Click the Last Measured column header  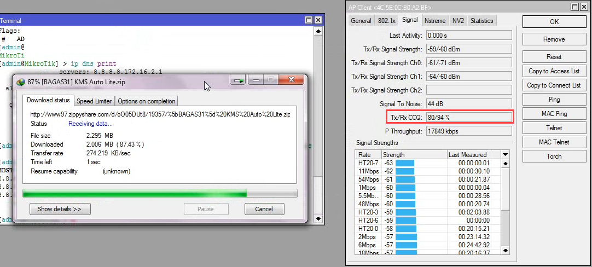[x=469, y=155]
